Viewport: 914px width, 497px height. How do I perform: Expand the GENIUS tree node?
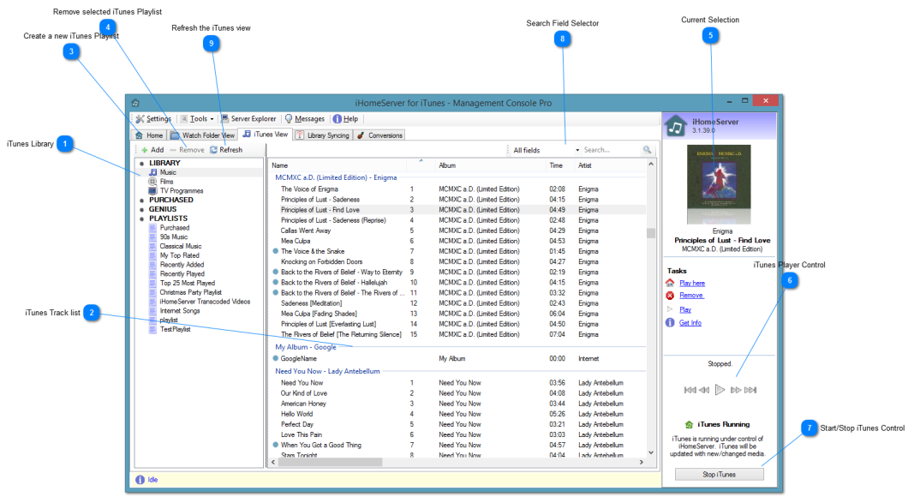pos(141,209)
